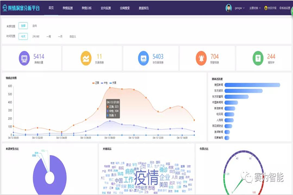Toggle the 正面 series in chart legend

pyautogui.click(x=96, y=82)
